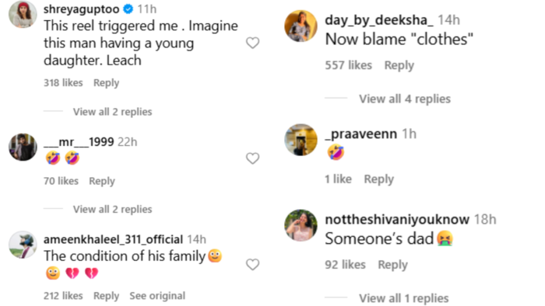This screenshot has height=306, width=545.
Task: Expand replies under ___mr___1999's comment
Action: (x=112, y=210)
